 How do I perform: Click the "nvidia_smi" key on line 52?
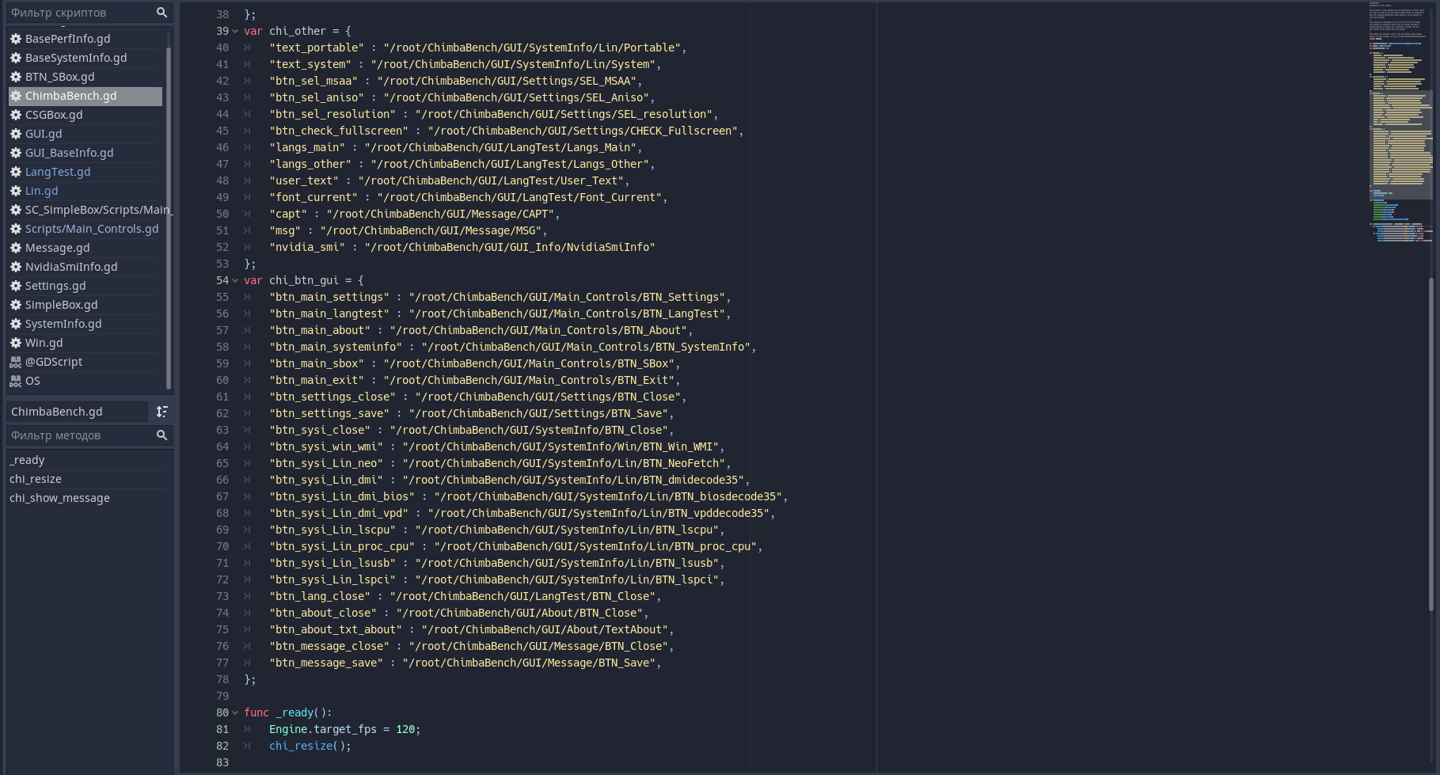pos(307,248)
